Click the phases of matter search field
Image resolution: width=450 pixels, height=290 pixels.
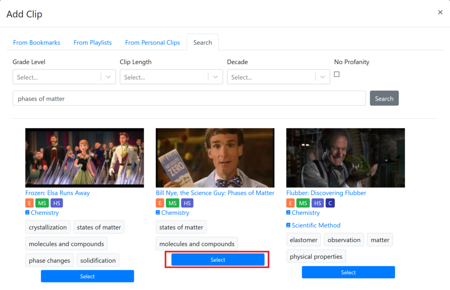189,98
